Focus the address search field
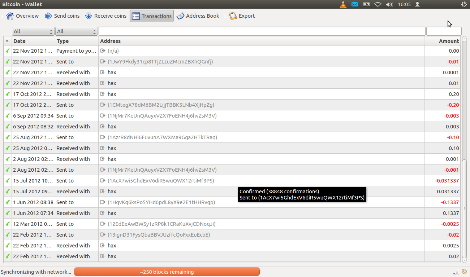The height and width of the screenshot is (277, 470). pos(262,31)
